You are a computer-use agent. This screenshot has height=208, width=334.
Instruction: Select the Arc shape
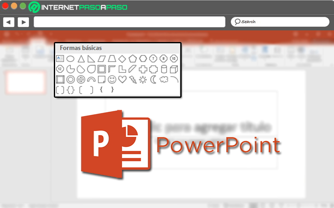174,79
